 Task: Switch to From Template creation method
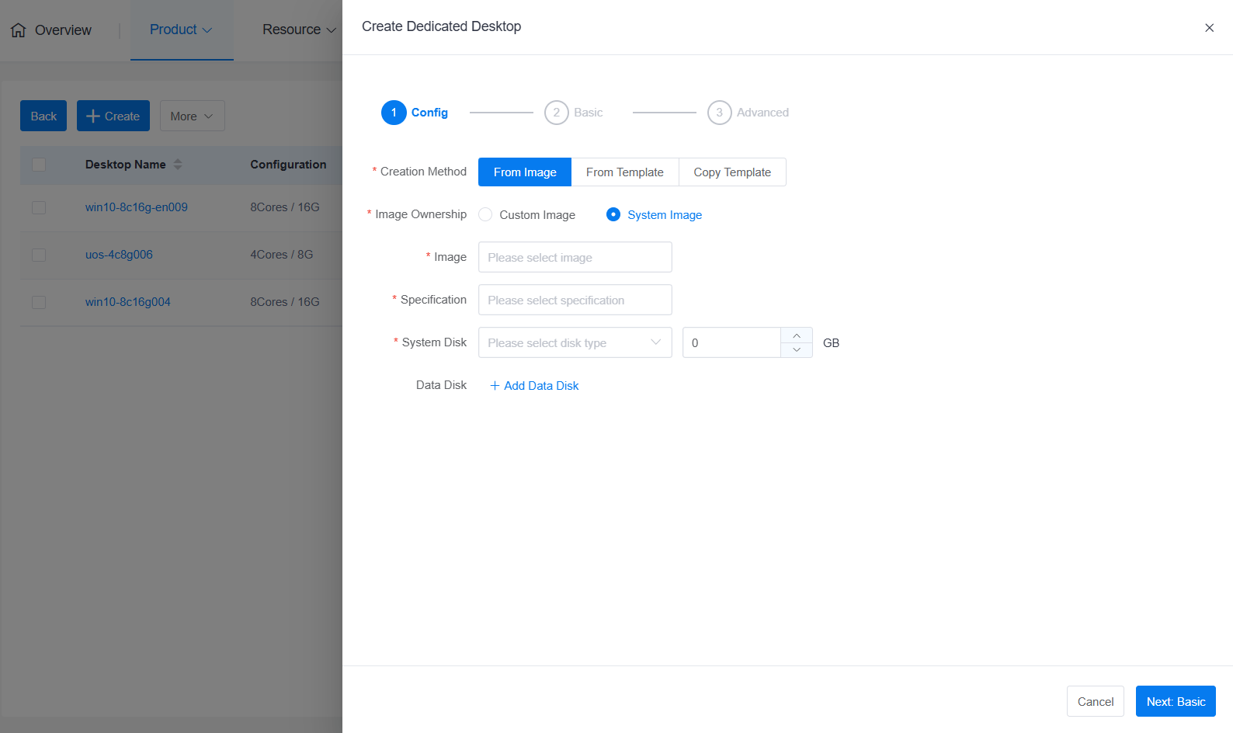(624, 172)
